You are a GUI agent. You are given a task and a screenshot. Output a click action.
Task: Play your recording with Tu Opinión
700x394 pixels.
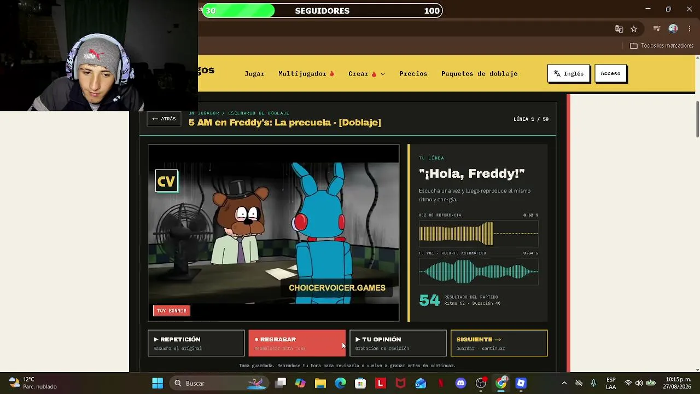click(398, 343)
